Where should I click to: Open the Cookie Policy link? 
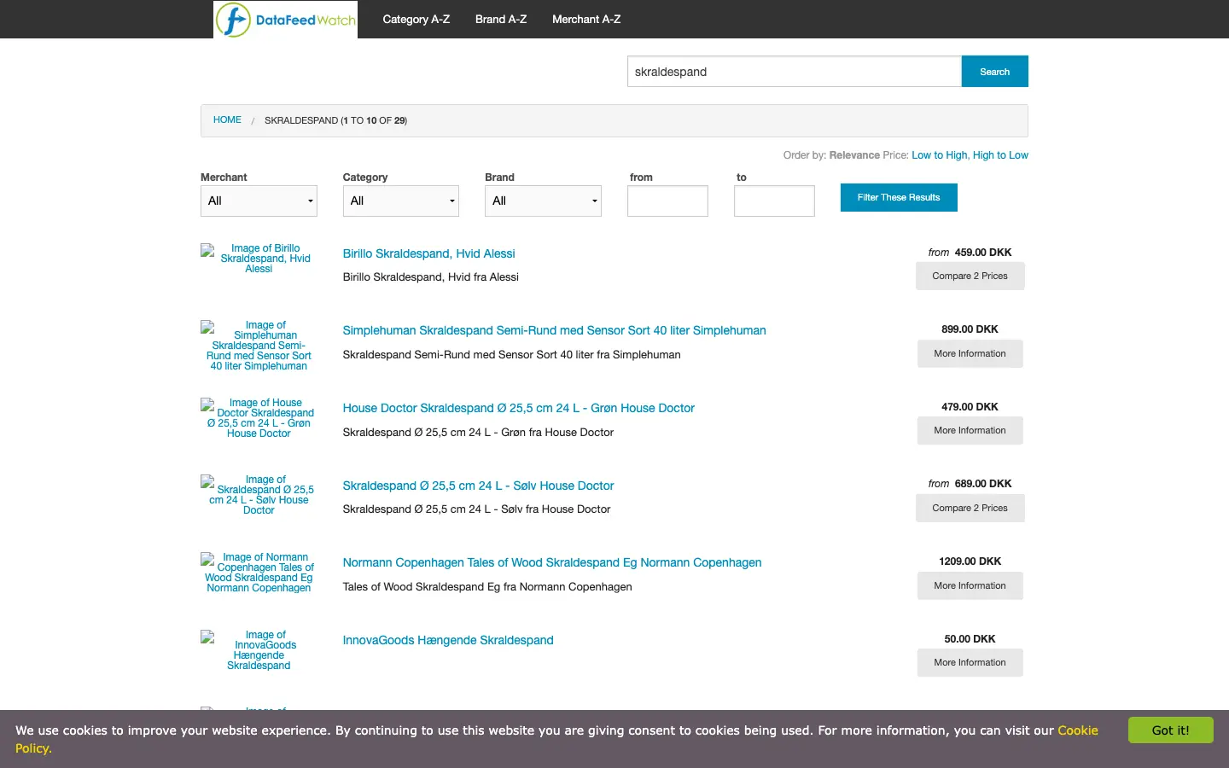[1078, 730]
